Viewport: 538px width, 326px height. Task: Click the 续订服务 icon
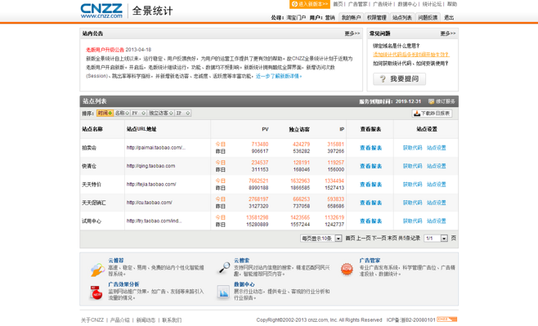431,101
